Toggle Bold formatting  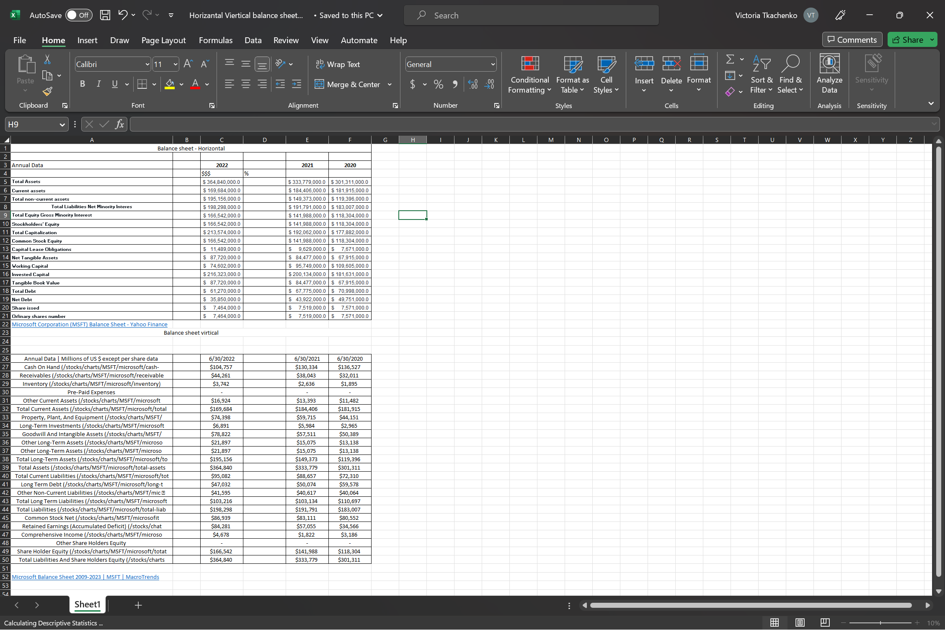(83, 84)
